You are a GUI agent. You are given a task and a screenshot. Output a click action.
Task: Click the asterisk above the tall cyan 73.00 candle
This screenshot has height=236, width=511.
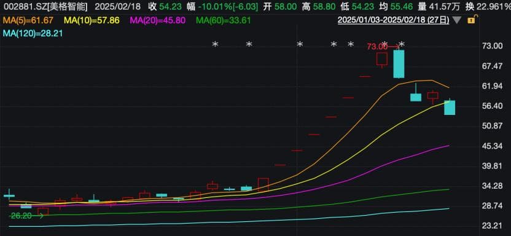tap(402, 44)
